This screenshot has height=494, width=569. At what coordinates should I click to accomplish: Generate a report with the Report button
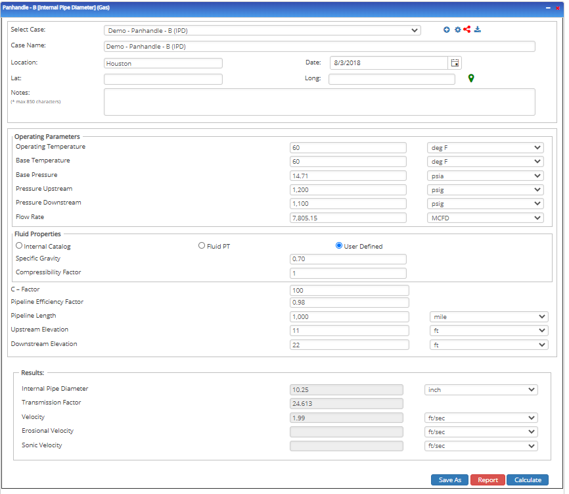(488, 480)
